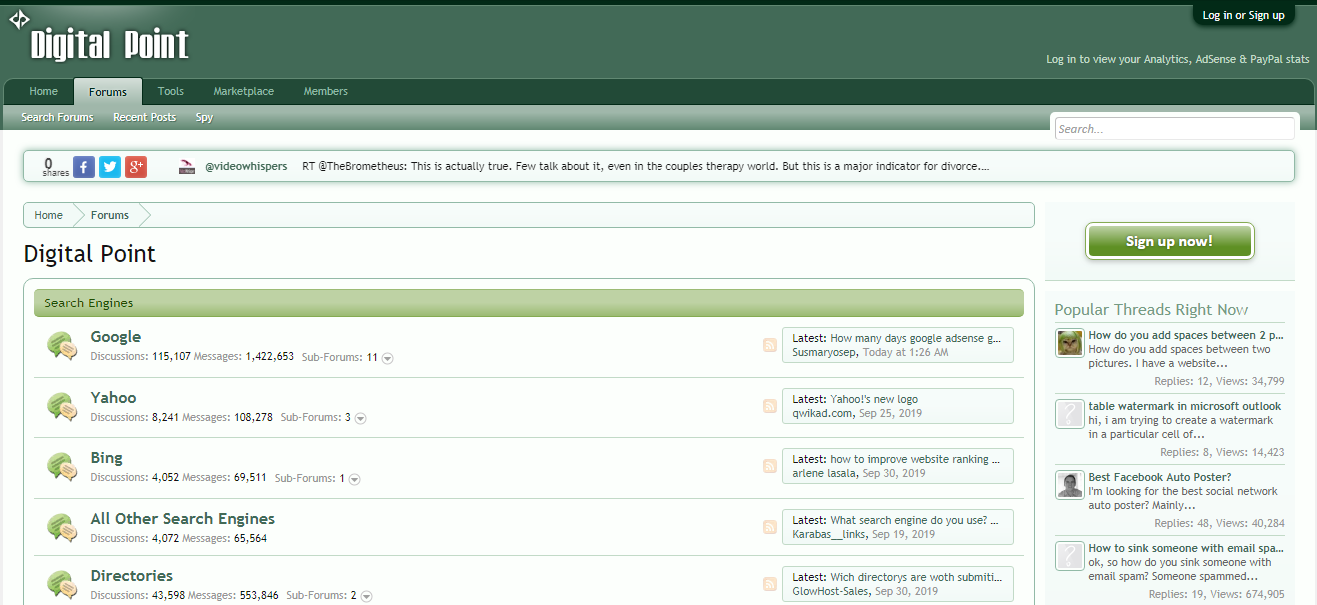The height and width of the screenshot is (605, 1317).
Task: Open the Members tab
Action: 326,91
